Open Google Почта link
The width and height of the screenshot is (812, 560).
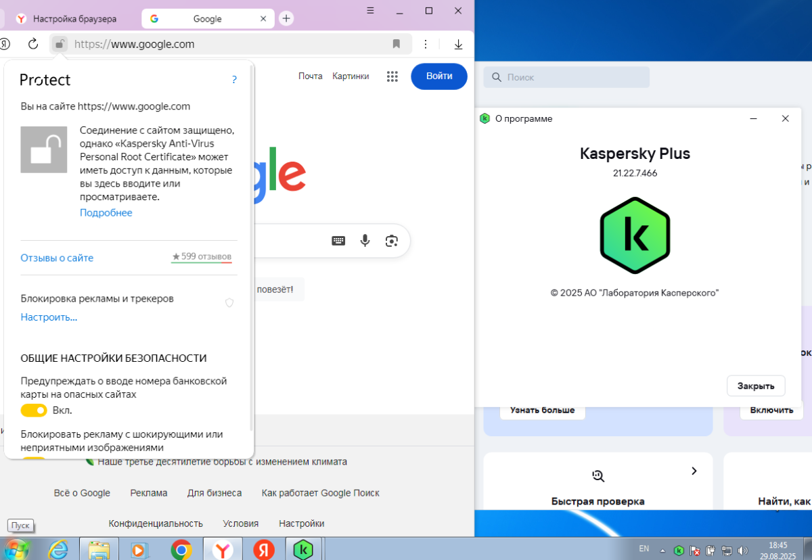(x=311, y=76)
